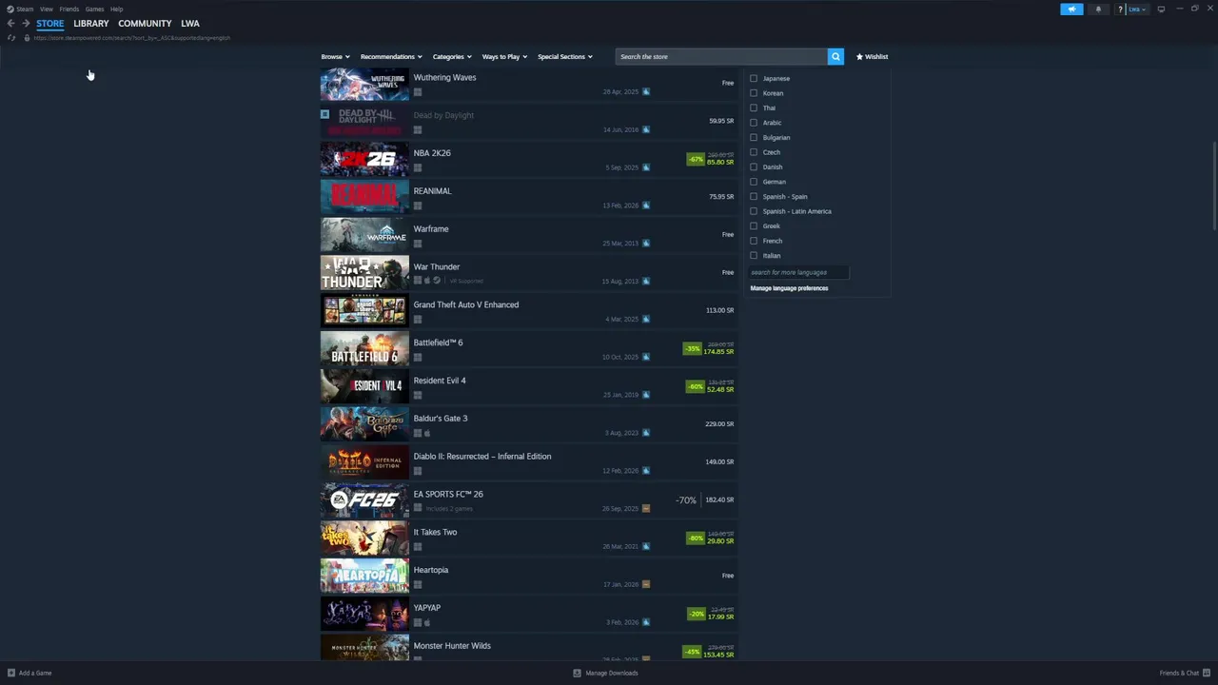1218x685 pixels.
Task: Open the Friends menu
Action: [69, 9]
